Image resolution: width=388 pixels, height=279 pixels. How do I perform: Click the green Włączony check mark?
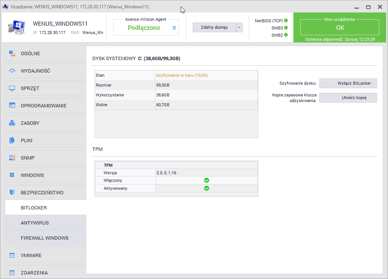pyautogui.click(x=206, y=180)
